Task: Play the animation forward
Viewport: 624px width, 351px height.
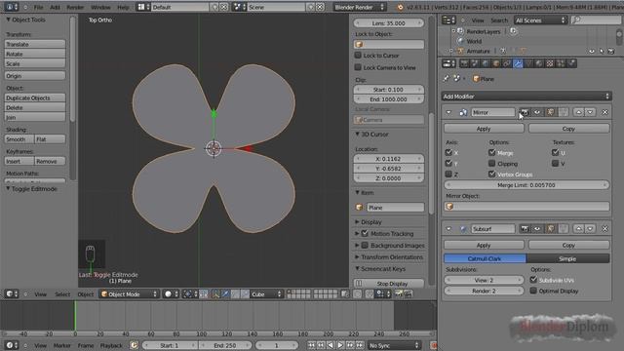Action: pos(340,345)
